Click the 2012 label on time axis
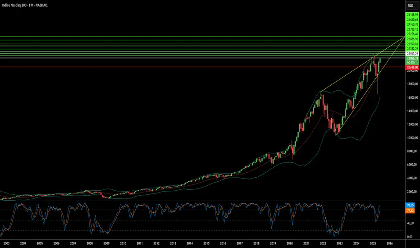This screenshot has height=248, width=420. click(156, 243)
